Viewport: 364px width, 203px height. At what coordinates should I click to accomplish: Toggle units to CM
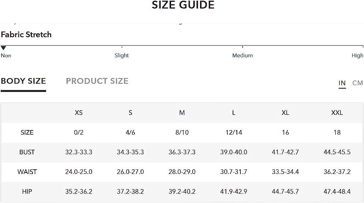[x=358, y=83]
